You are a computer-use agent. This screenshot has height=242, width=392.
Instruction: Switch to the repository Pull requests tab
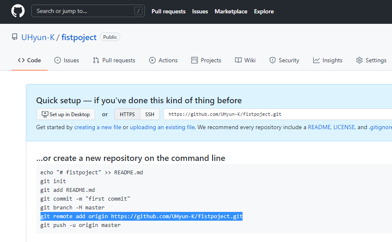coord(114,60)
